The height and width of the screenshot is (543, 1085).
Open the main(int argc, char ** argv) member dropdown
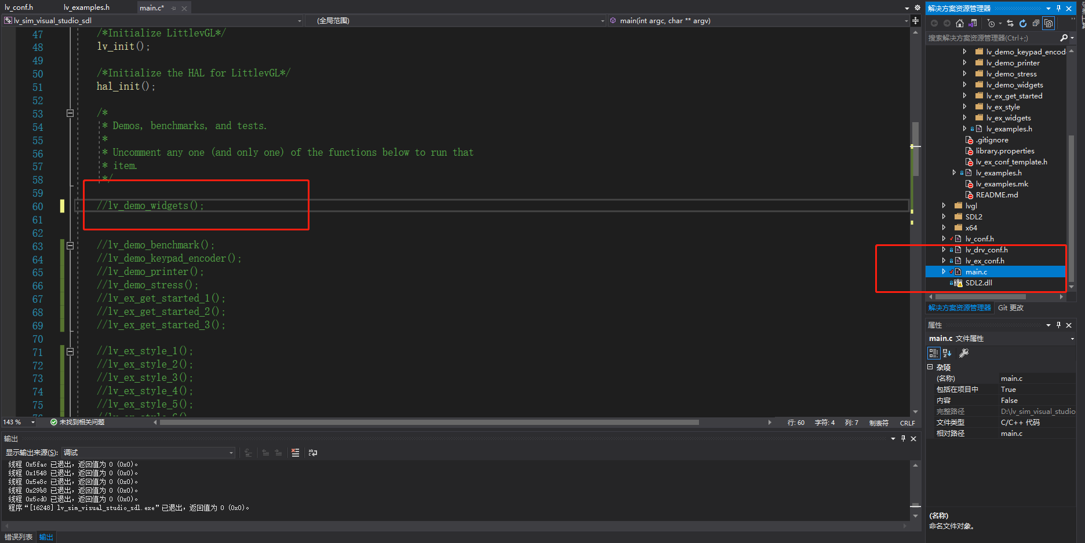click(x=758, y=21)
